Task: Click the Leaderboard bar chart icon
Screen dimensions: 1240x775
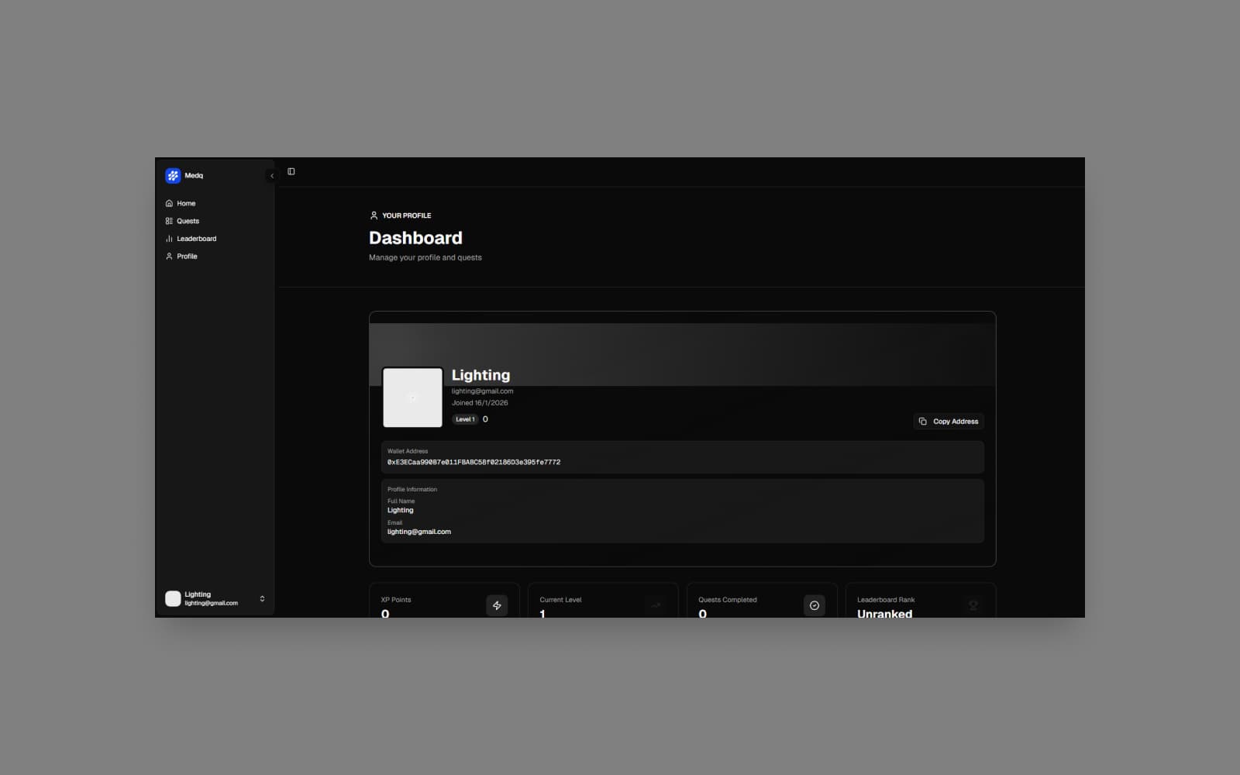Action: click(x=169, y=239)
